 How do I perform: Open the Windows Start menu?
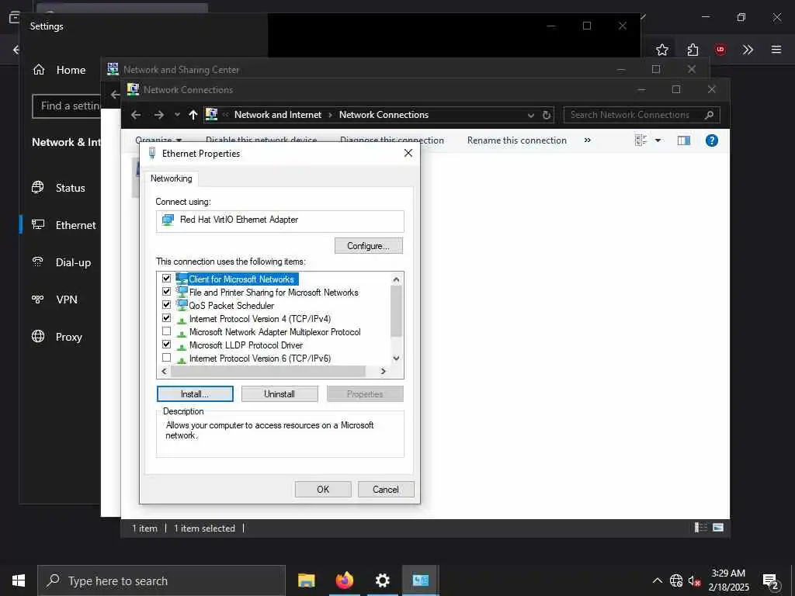click(19, 580)
